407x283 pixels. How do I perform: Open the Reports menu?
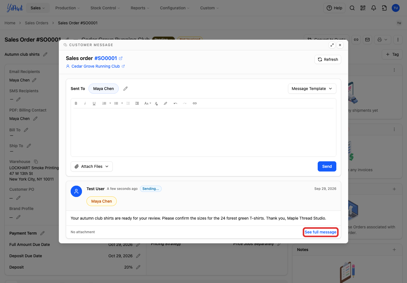140,8
